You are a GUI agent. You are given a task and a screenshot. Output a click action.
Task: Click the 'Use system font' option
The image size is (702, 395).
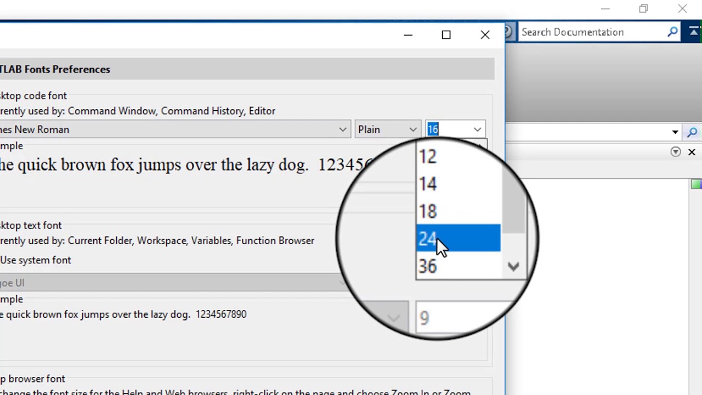point(36,260)
